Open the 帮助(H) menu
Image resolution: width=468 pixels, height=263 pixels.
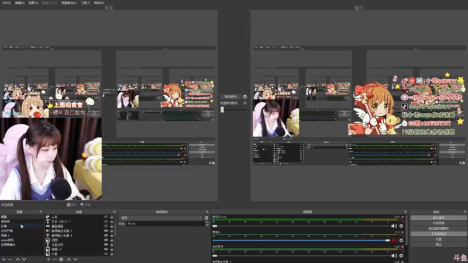tap(99, 3)
